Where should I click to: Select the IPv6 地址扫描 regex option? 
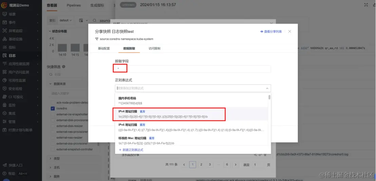[x=191, y=128]
